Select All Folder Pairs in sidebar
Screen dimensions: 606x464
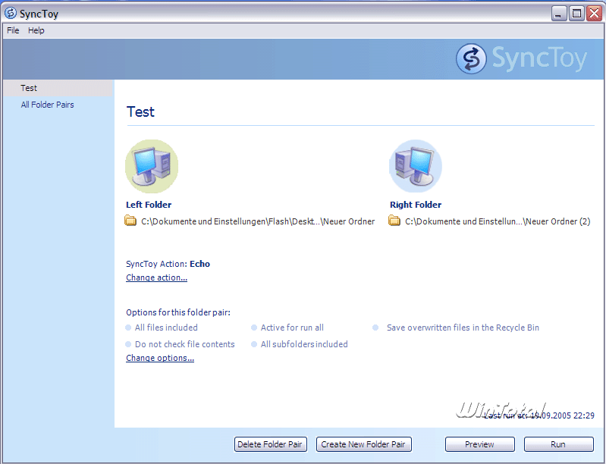tap(47, 105)
